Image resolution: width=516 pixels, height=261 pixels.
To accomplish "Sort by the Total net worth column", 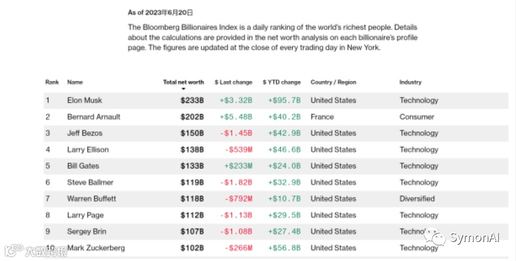I will tap(183, 82).
